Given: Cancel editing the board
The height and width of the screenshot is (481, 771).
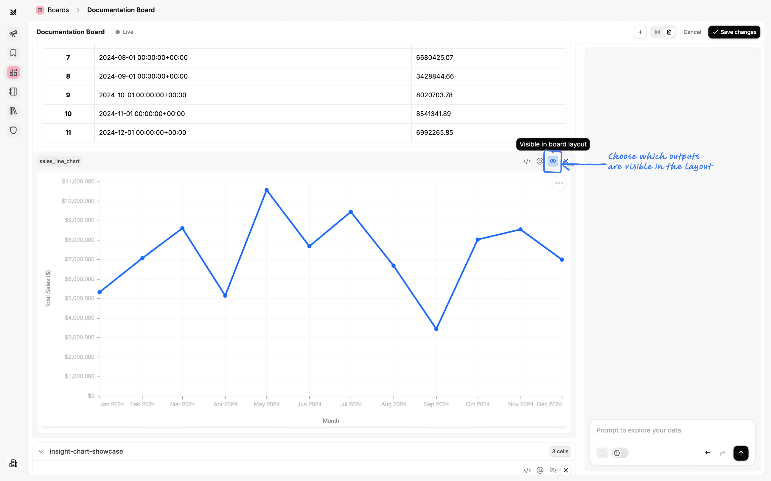Looking at the screenshot, I should (x=692, y=32).
